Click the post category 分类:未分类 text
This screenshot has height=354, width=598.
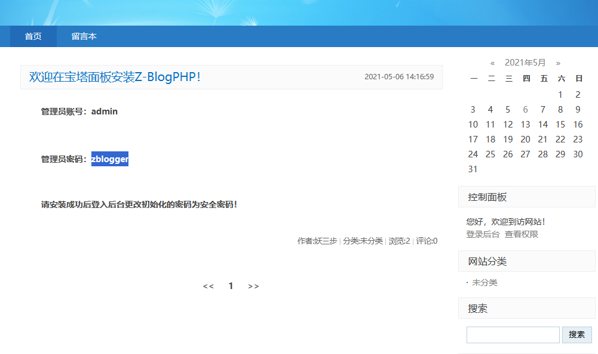[x=363, y=241]
